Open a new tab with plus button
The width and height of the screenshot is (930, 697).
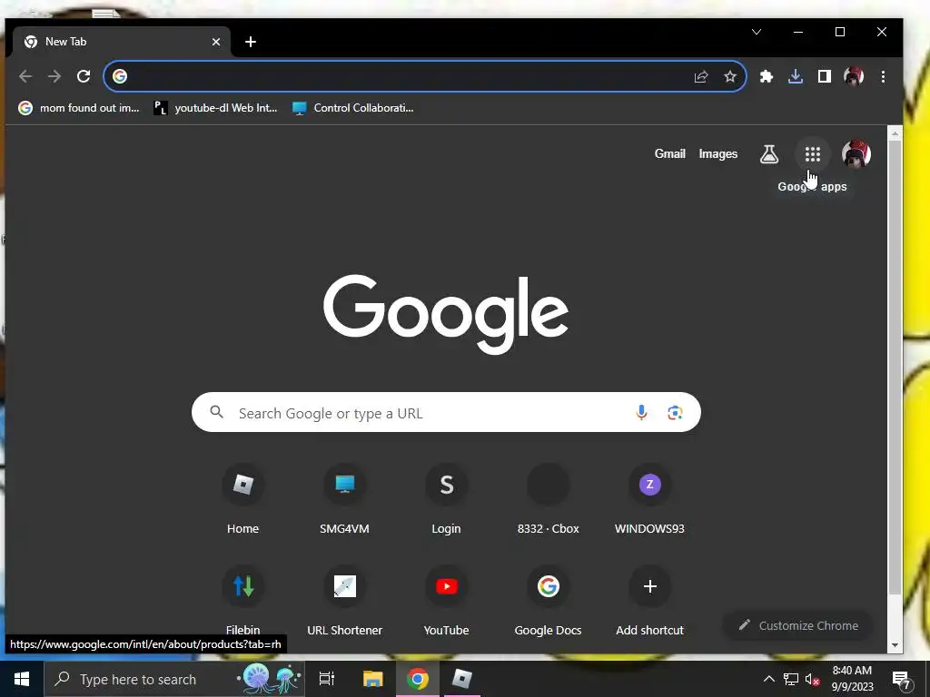(251, 42)
